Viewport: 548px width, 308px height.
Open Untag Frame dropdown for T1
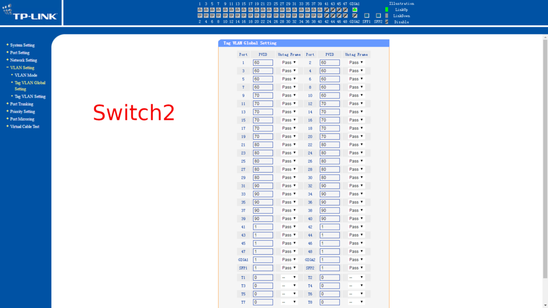point(289,277)
